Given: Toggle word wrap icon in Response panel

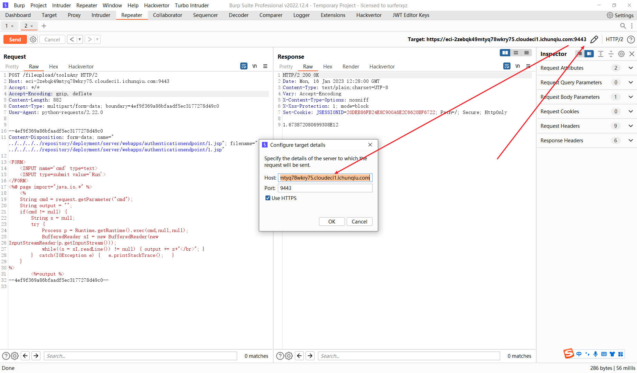Looking at the screenshot, I should click(x=507, y=66).
